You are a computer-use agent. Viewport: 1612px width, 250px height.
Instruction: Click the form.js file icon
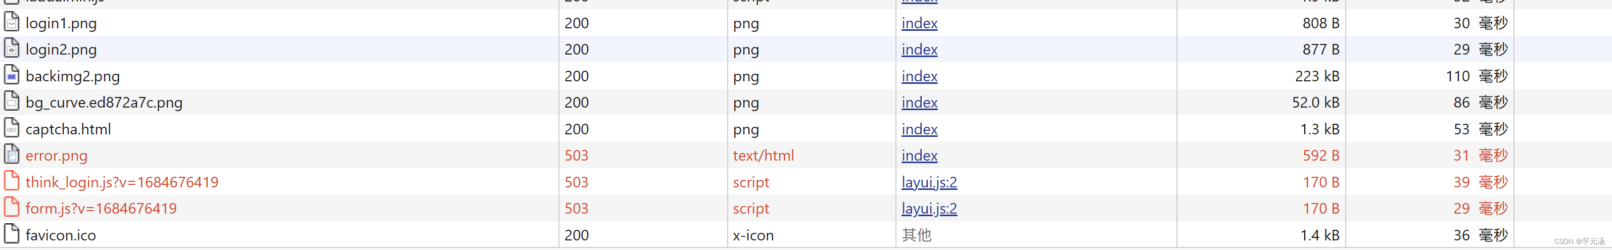point(11,208)
